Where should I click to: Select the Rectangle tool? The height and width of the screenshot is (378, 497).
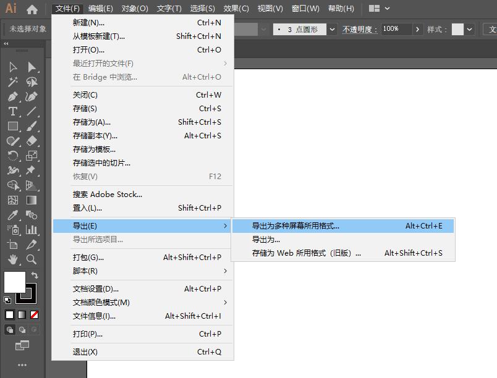click(12, 127)
